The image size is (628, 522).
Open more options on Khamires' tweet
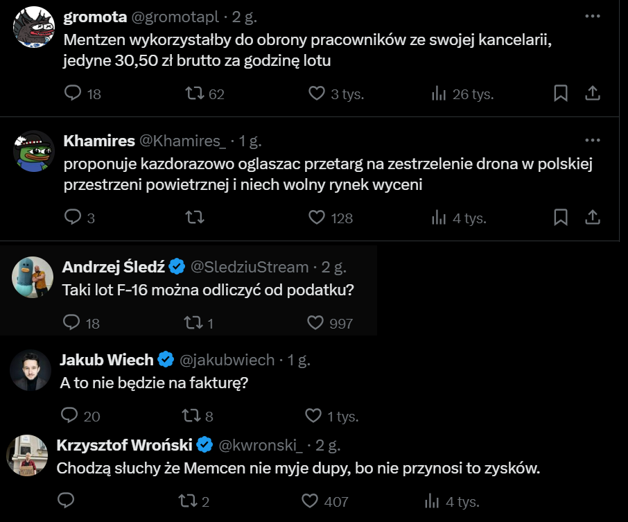tap(593, 140)
